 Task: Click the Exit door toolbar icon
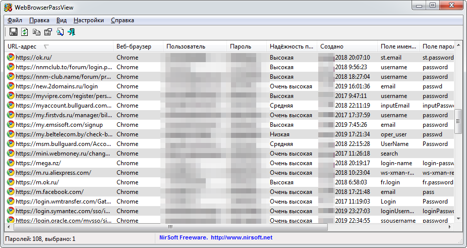coord(72,32)
